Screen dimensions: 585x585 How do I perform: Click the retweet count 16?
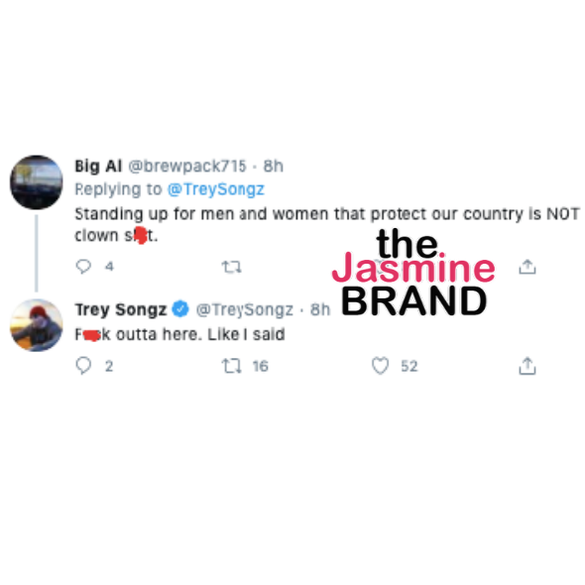(x=261, y=366)
